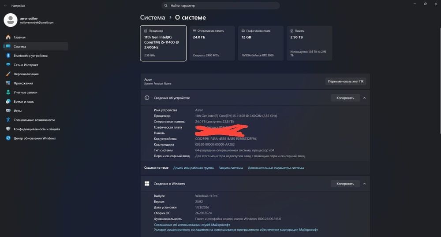Maximize the Settings window
The width and height of the screenshot is (441, 237).
pyautogui.click(x=425, y=4)
